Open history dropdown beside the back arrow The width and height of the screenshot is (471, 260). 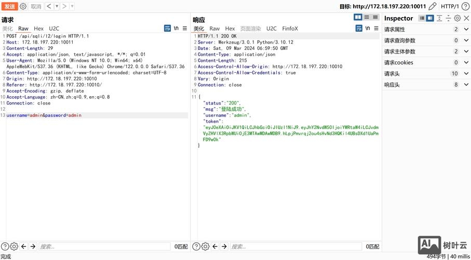tap(57, 6)
